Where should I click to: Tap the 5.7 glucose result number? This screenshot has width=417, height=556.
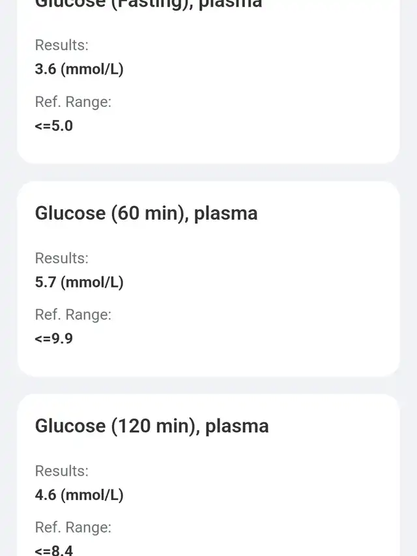click(45, 282)
